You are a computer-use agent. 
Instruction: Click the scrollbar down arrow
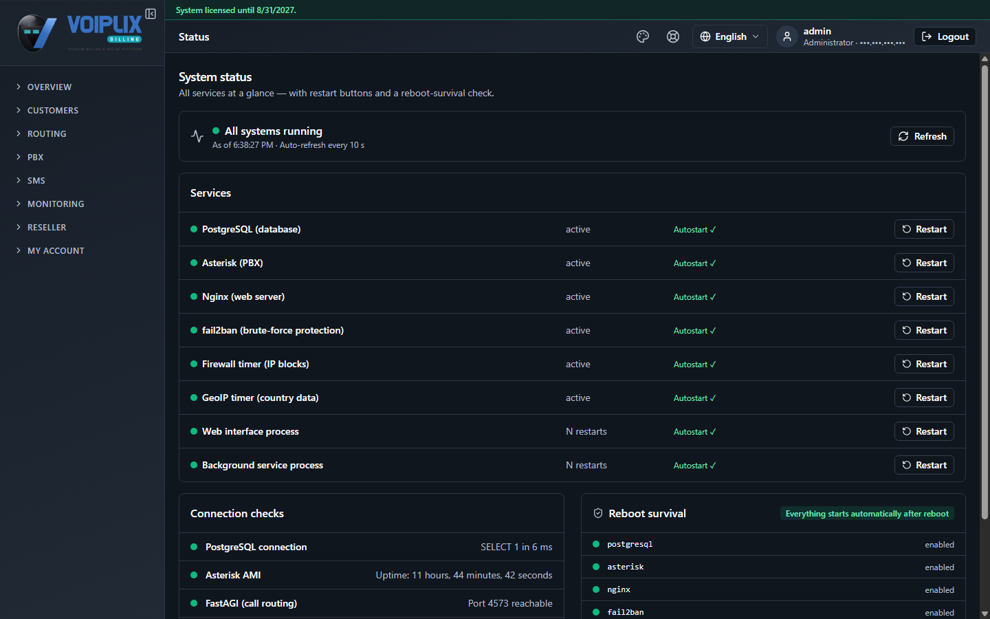[984, 613]
